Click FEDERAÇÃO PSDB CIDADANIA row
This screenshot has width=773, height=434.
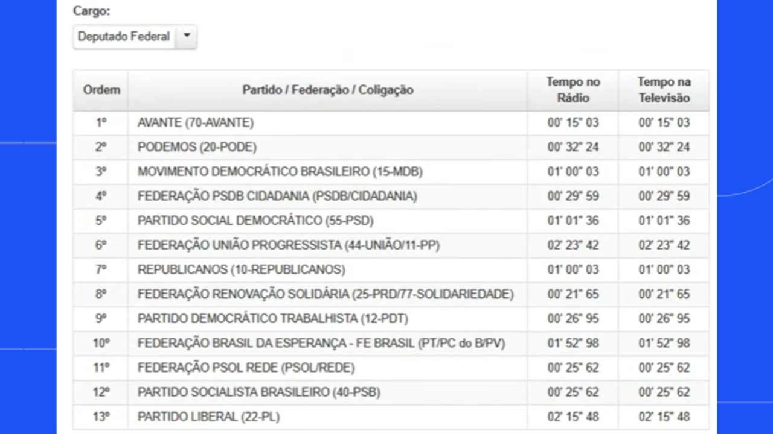[x=391, y=197]
